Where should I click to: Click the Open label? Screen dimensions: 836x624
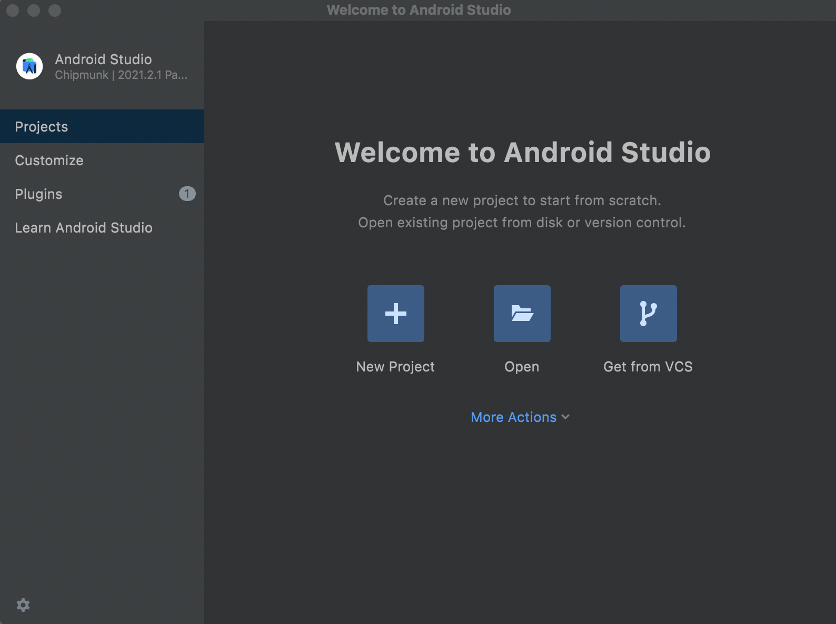522,367
